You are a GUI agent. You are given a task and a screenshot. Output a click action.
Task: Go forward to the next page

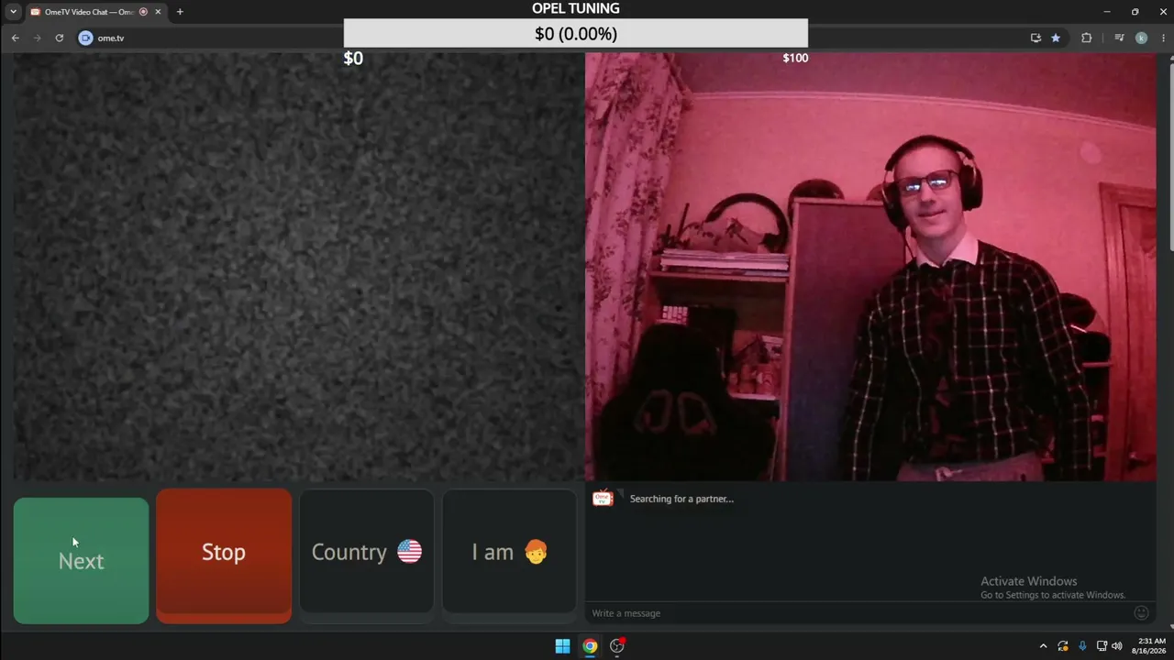coord(38,38)
